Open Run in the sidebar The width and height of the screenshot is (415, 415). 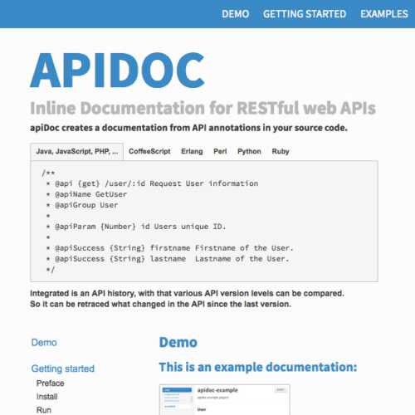tap(44, 410)
